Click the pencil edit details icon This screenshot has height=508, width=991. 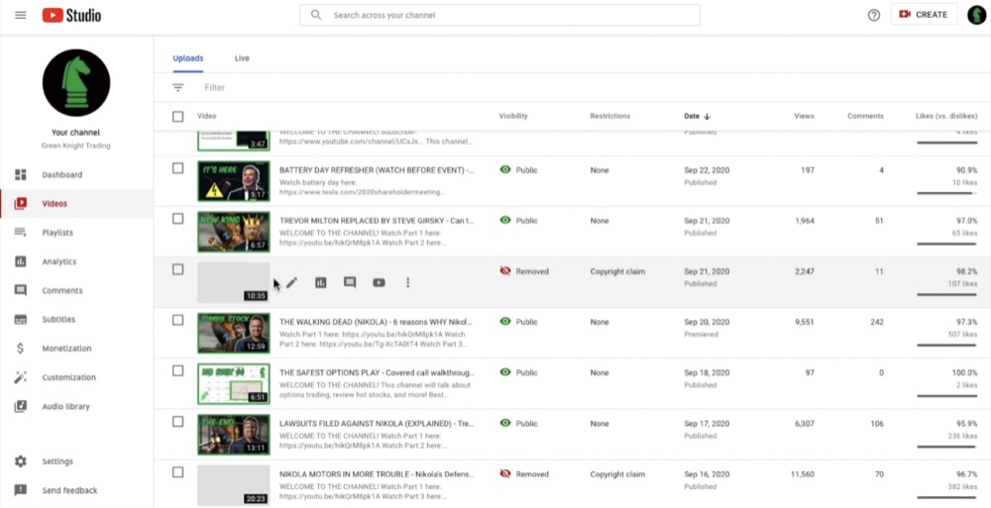pos(291,283)
